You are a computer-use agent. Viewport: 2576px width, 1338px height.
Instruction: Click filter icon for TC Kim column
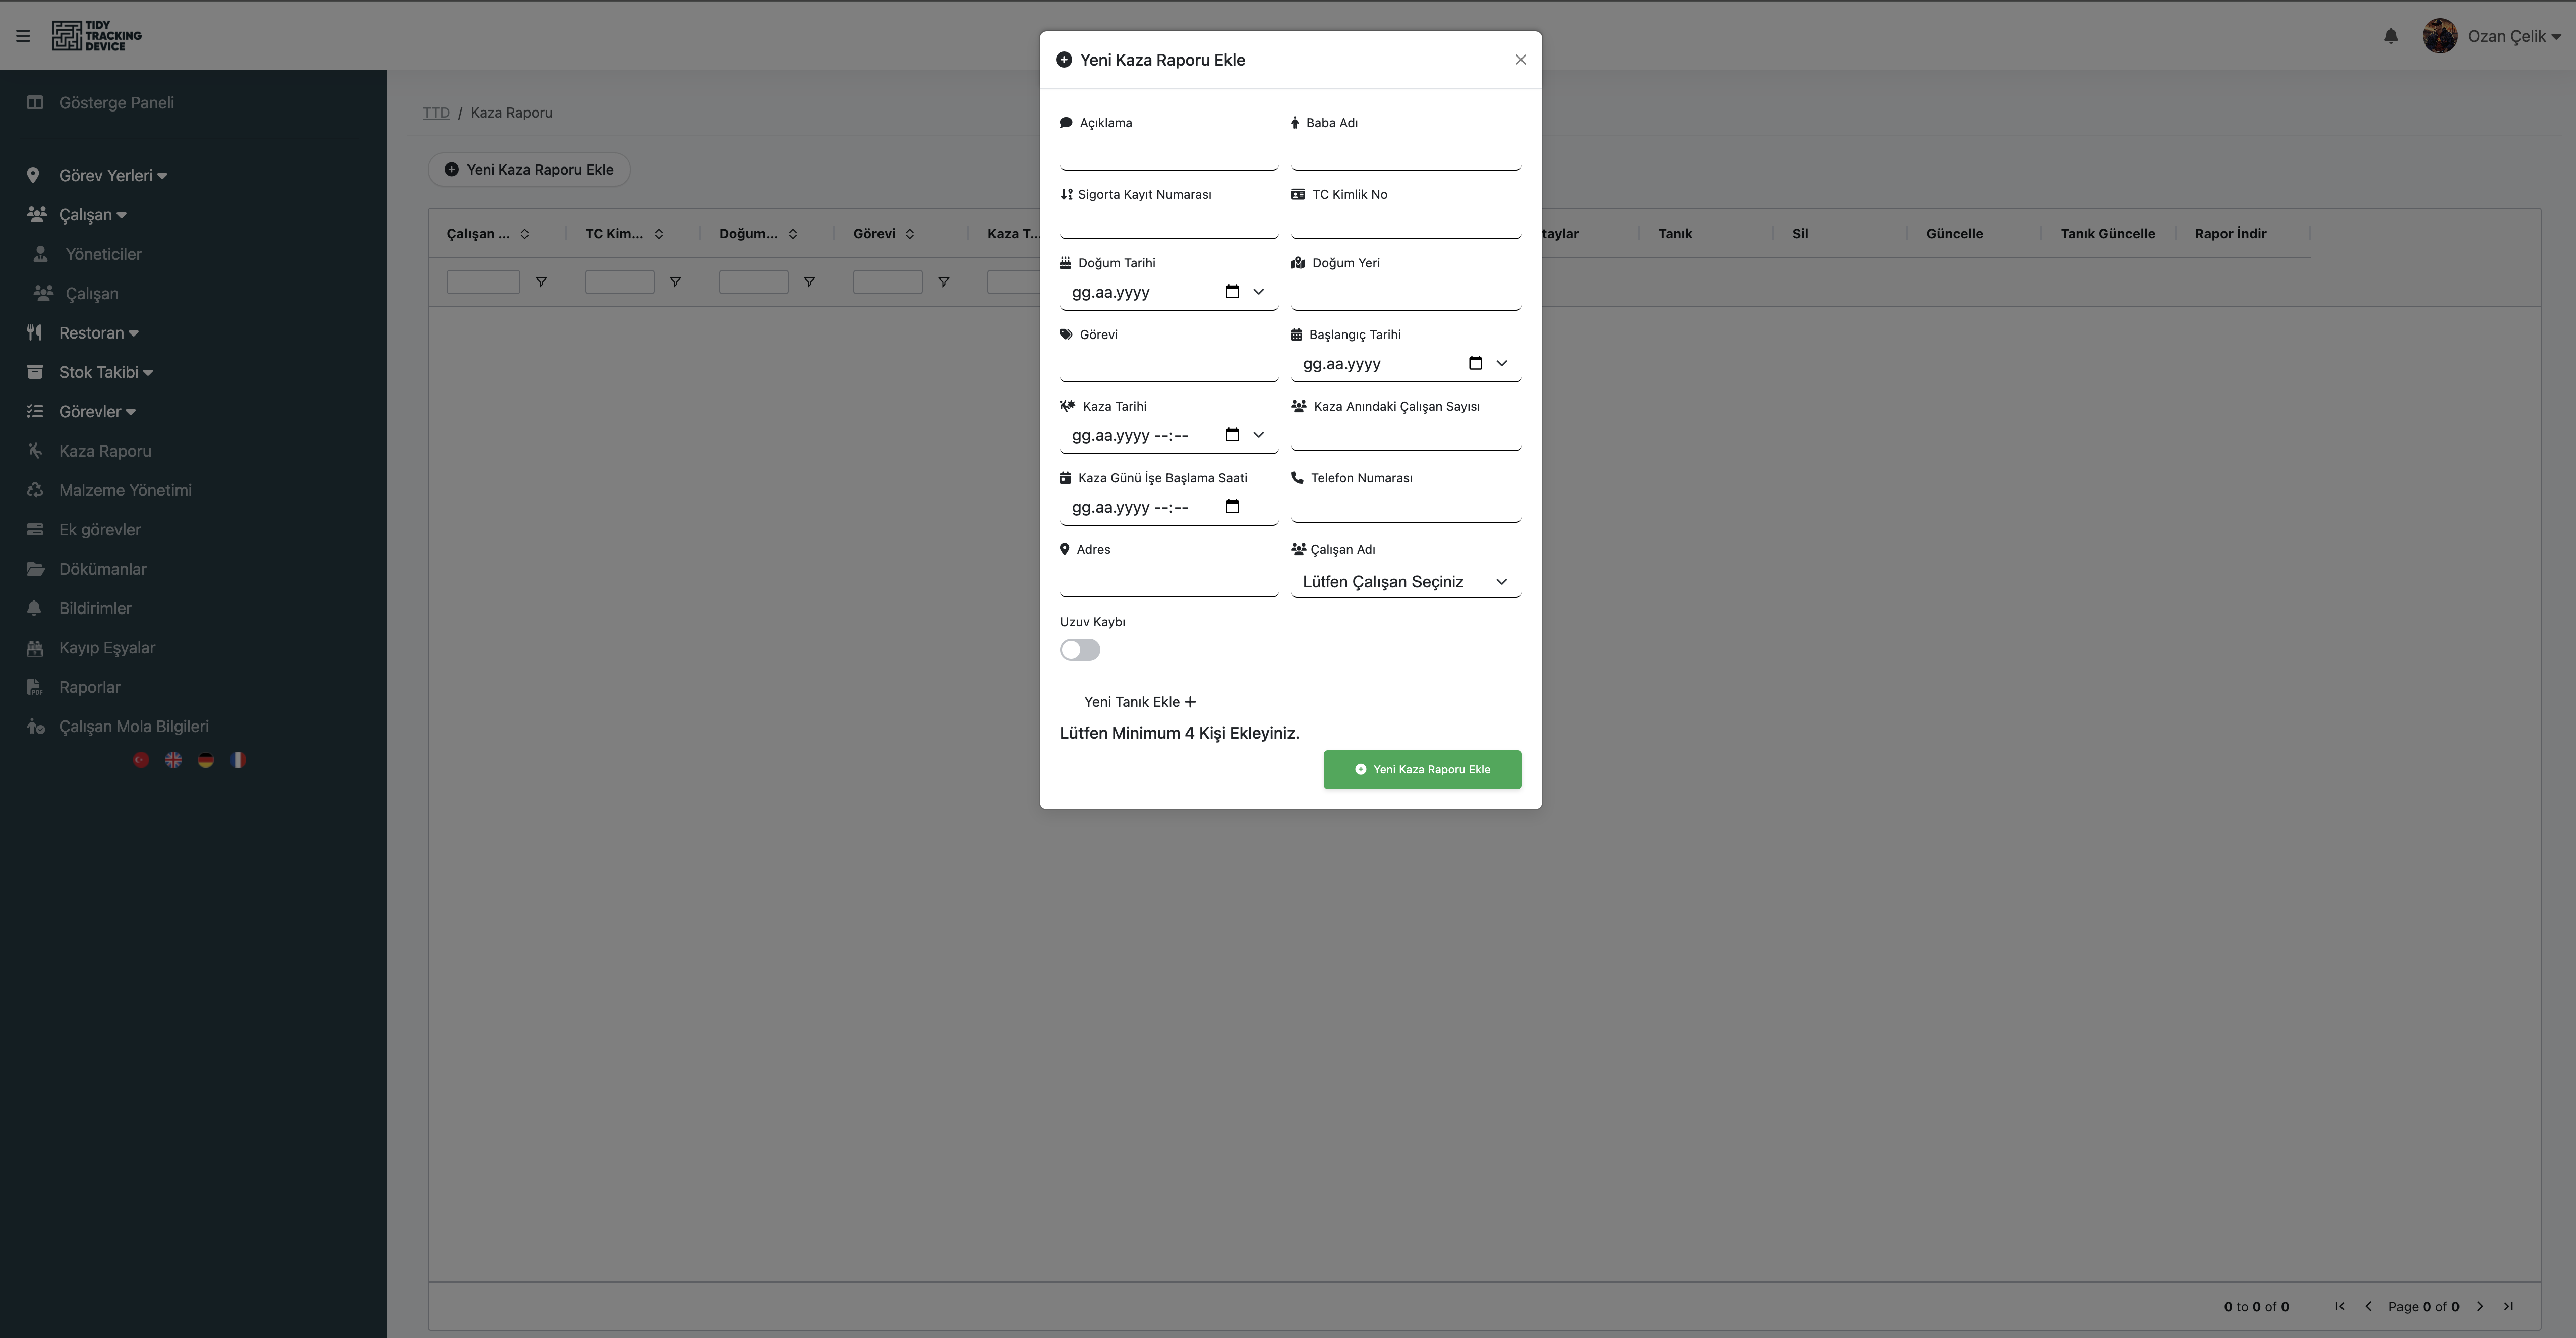(x=675, y=282)
